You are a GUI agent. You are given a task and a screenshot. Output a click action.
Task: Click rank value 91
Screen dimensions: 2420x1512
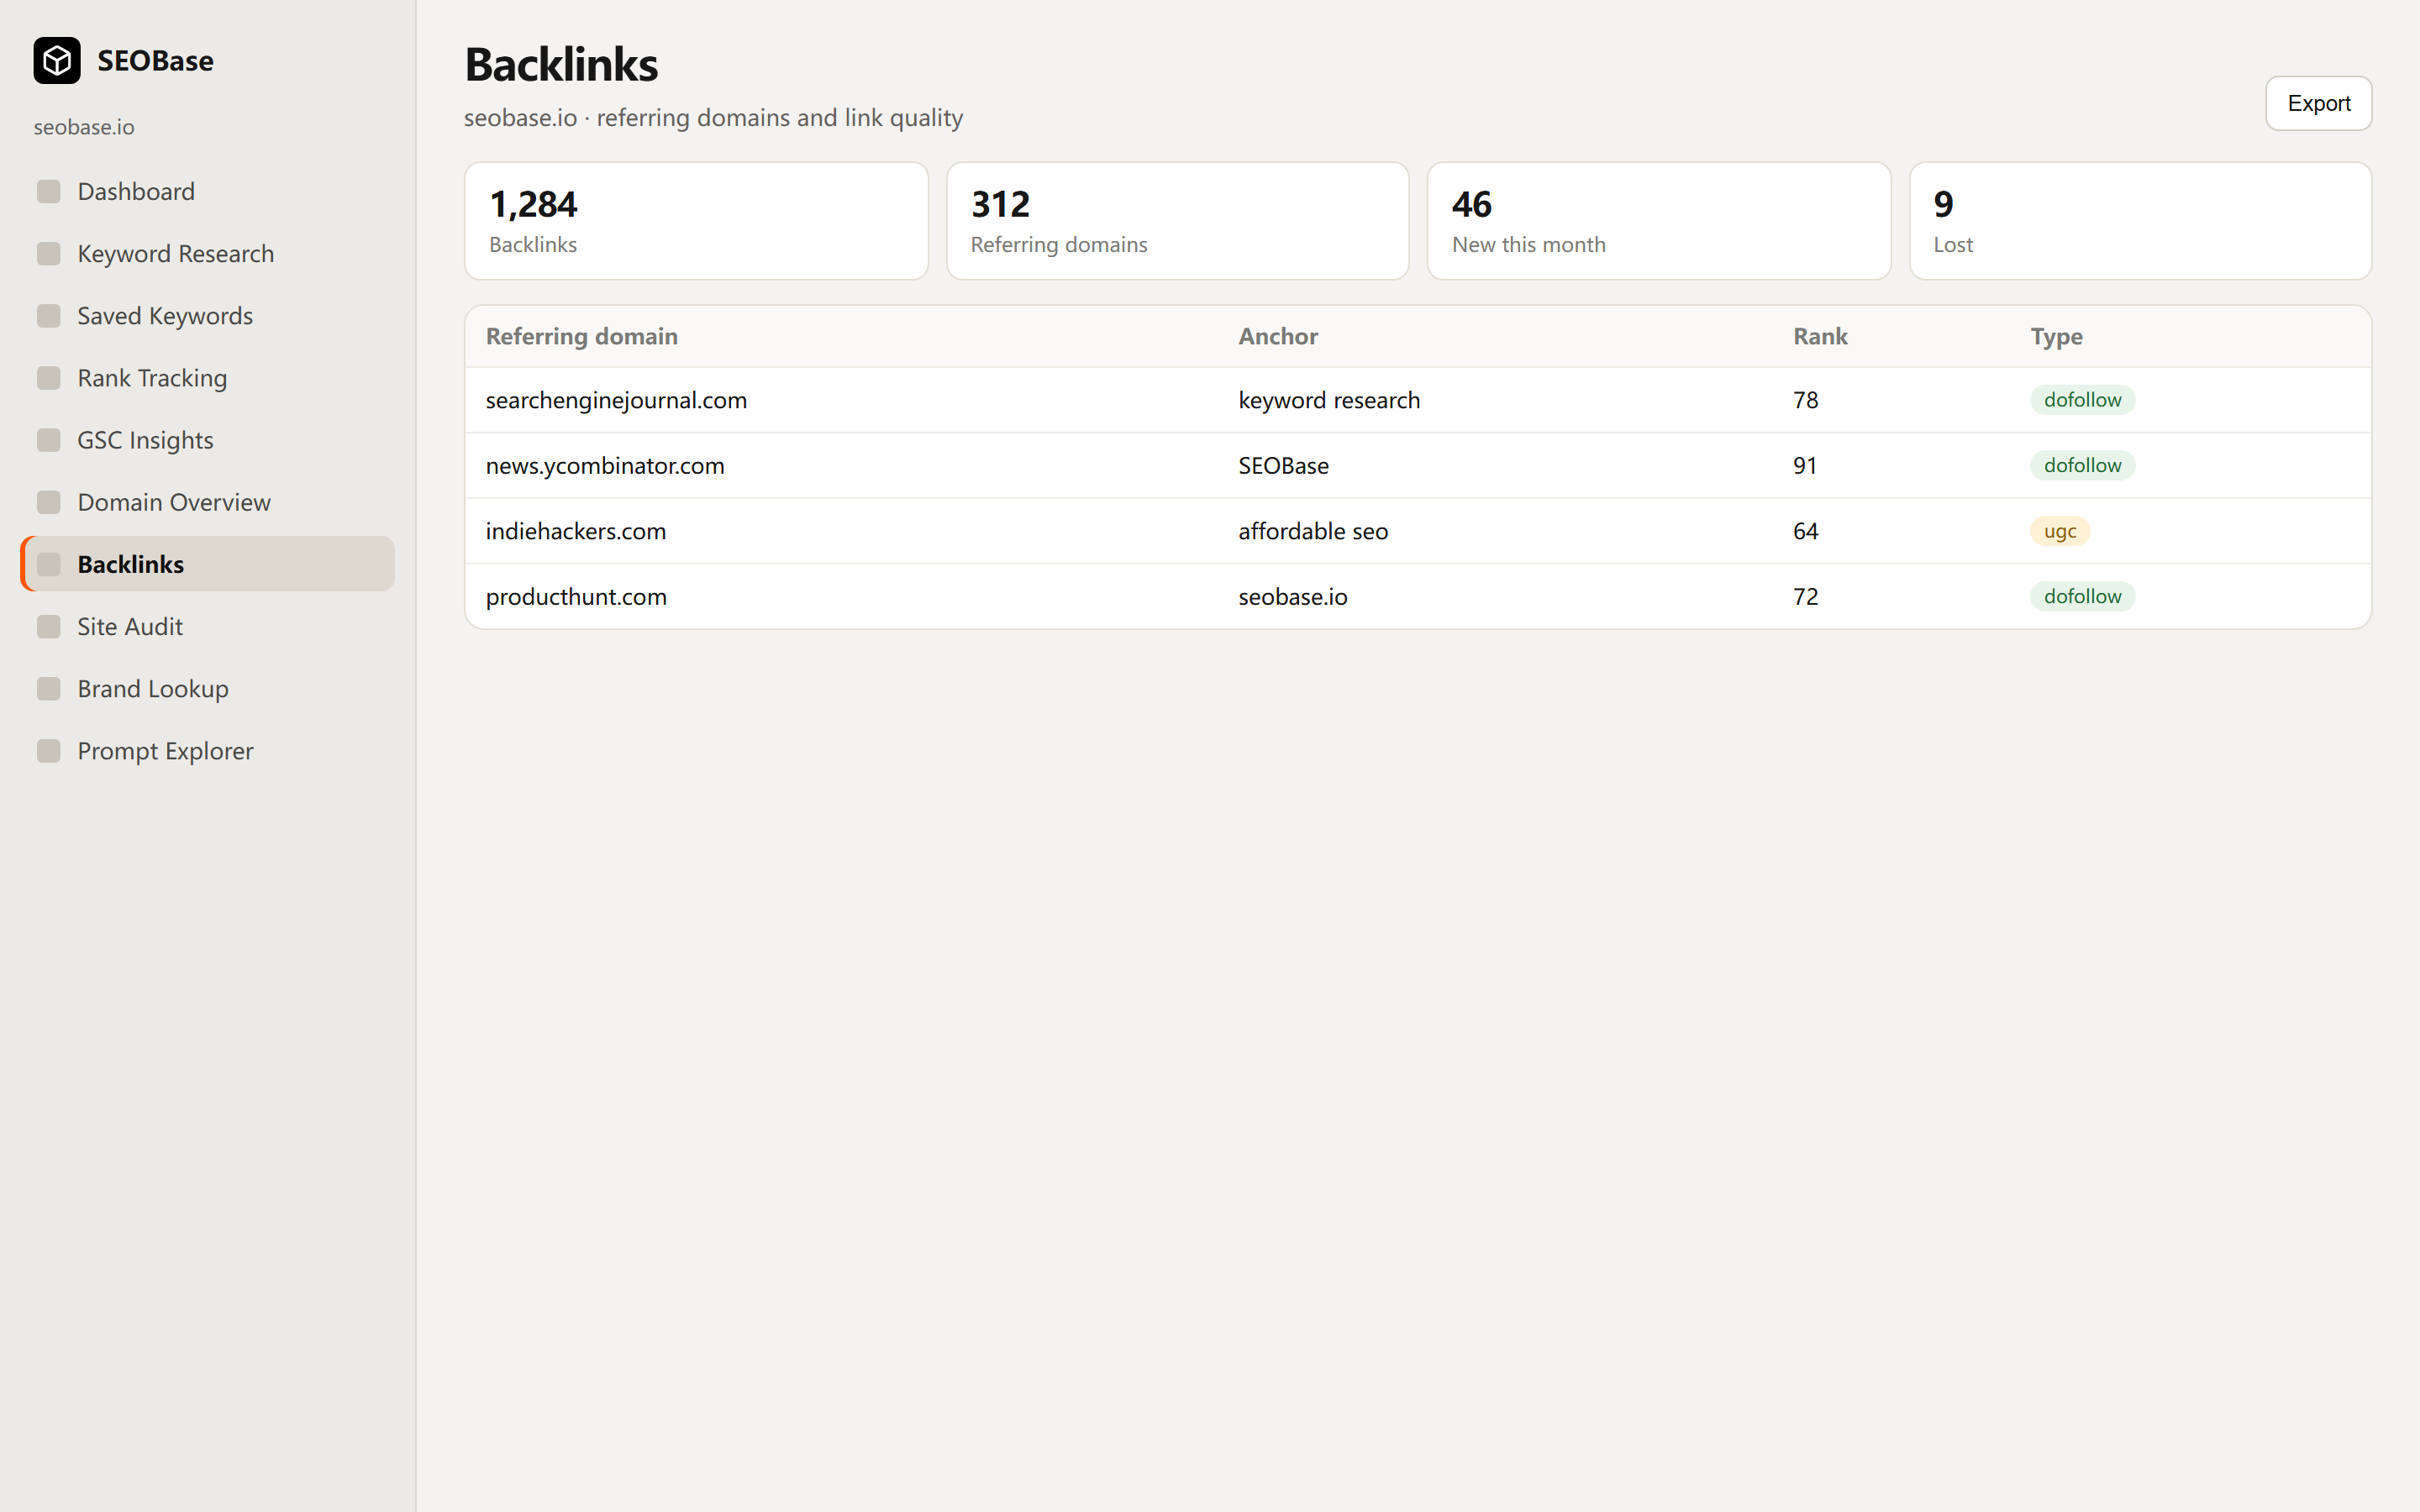click(x=1805, y=465)
